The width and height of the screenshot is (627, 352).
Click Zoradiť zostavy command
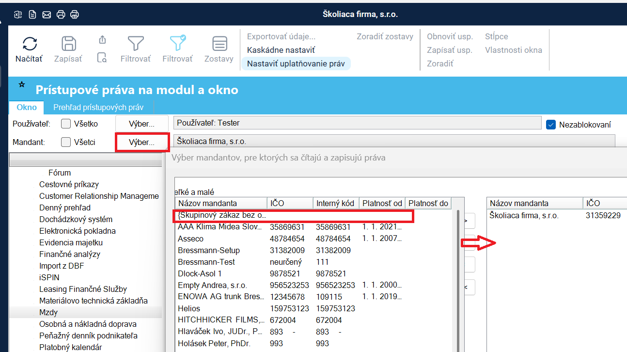pos(385,36)
